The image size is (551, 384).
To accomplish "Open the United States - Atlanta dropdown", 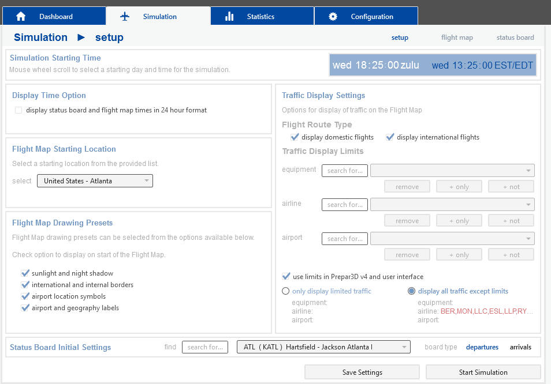I will click(95, 181).
